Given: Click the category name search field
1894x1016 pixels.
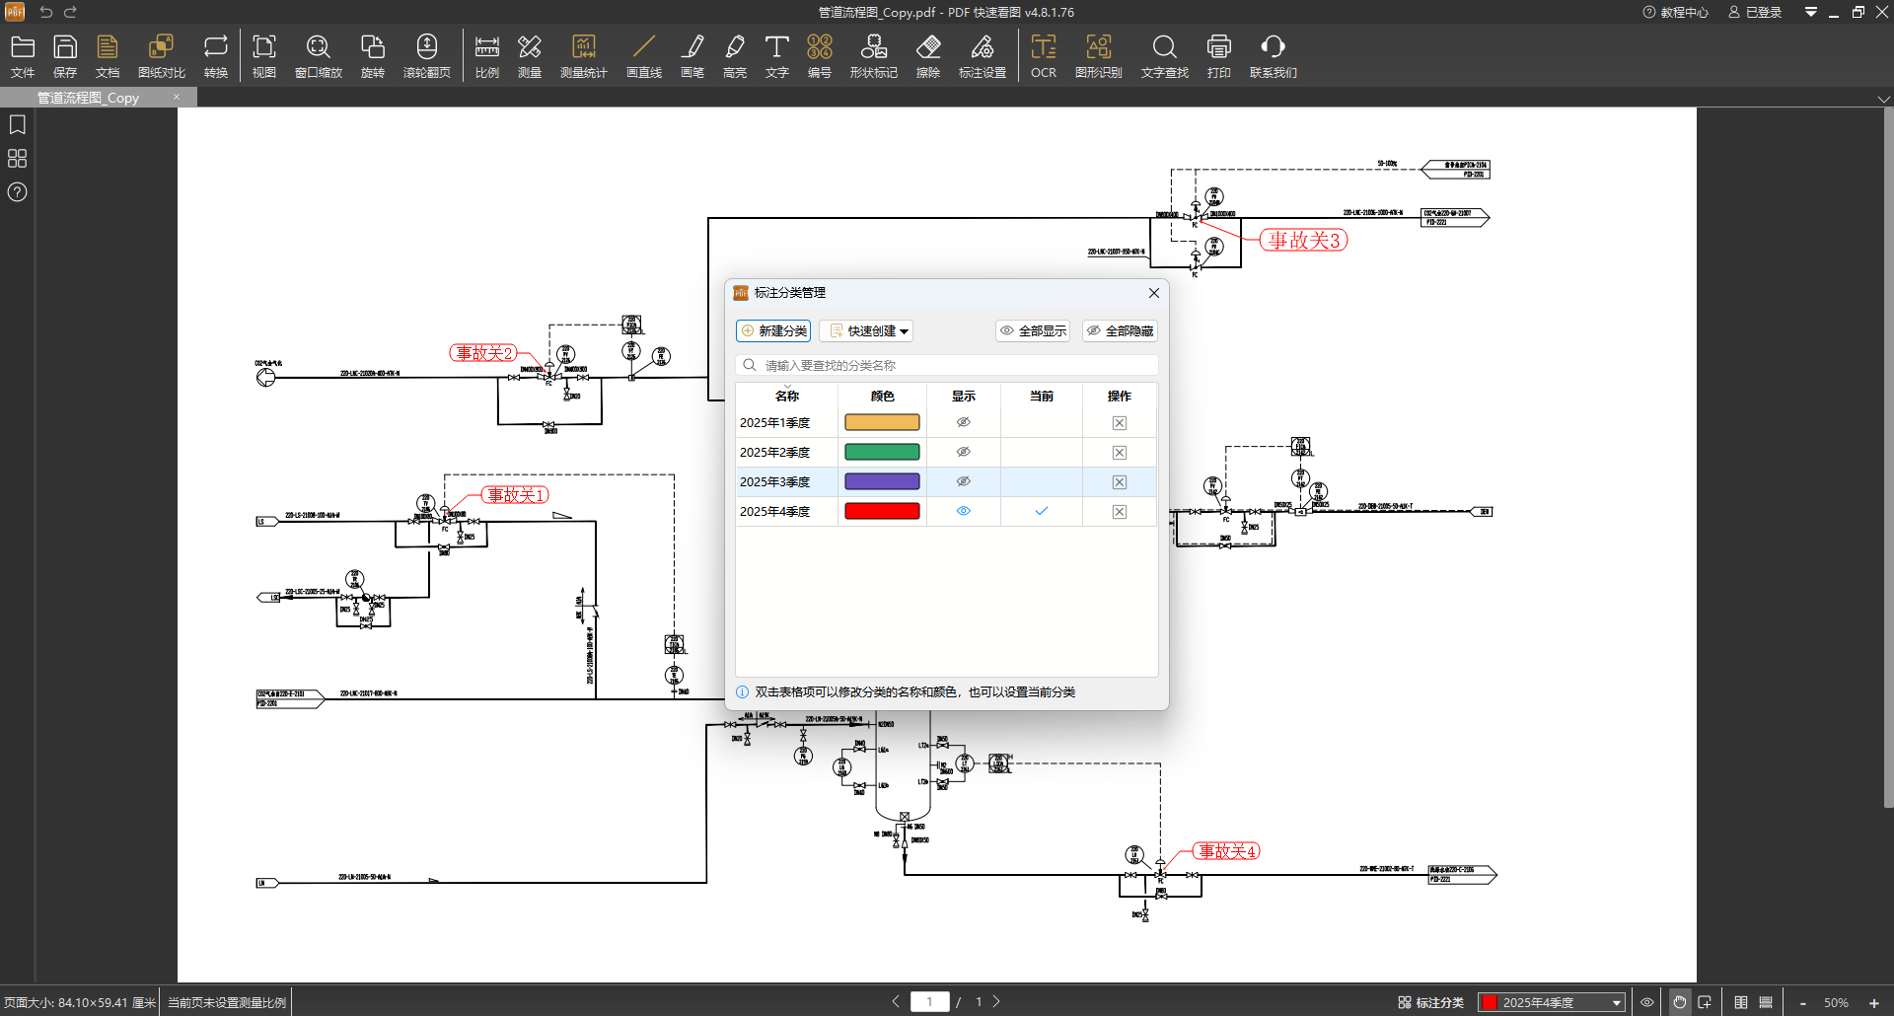Looking at the screenshot, I should [947, 365].
